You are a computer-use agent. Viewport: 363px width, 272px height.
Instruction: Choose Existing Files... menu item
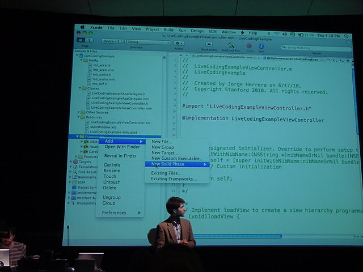point(166,173)
